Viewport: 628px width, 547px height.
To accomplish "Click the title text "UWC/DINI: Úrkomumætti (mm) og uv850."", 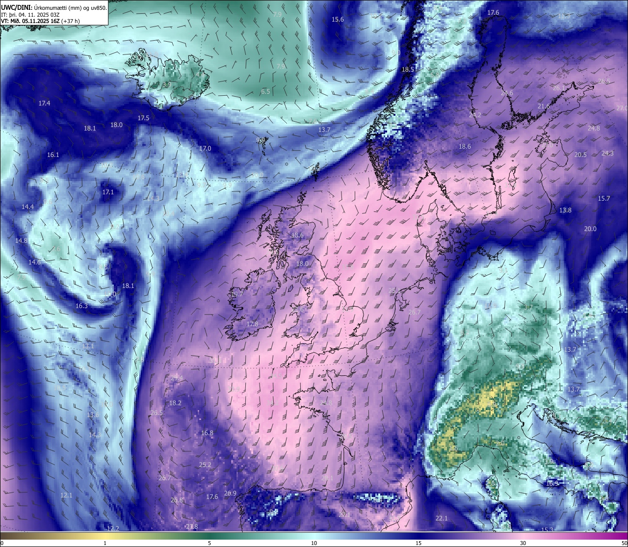I will (x=54, y=7).
